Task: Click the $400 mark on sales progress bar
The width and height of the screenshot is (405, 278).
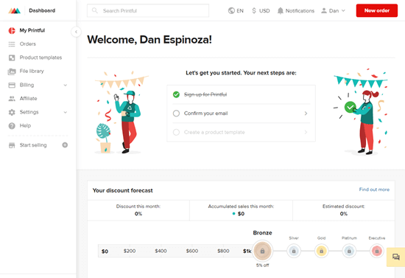Action: click(161, 251)
